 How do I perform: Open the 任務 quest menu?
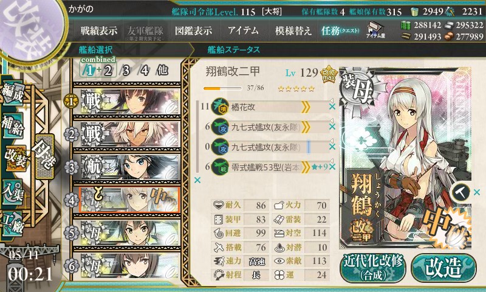[340, 30]
